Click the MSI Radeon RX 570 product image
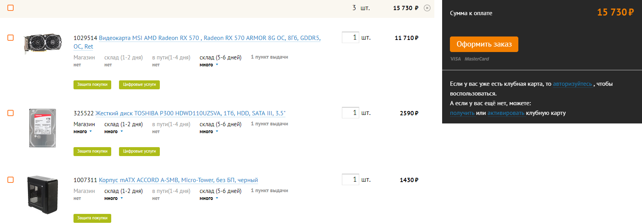Viewport: 642px width, 224px height. click(x=43, y=43)
